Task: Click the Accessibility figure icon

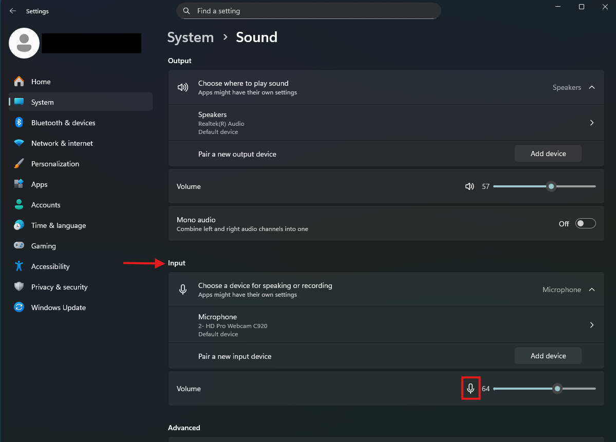Action: point(19,266)
